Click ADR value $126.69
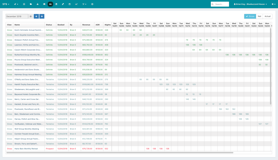 99,94
